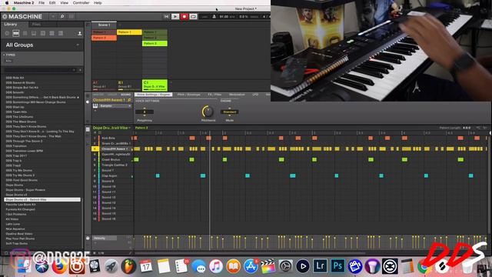The height and width of the screenshot is (277, 492).
Task: Select 'DDS Trap 2017' in browser list
Action: tap(16, 155)
